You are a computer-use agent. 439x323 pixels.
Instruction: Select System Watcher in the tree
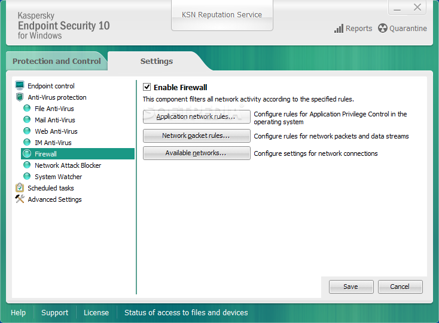58,177
